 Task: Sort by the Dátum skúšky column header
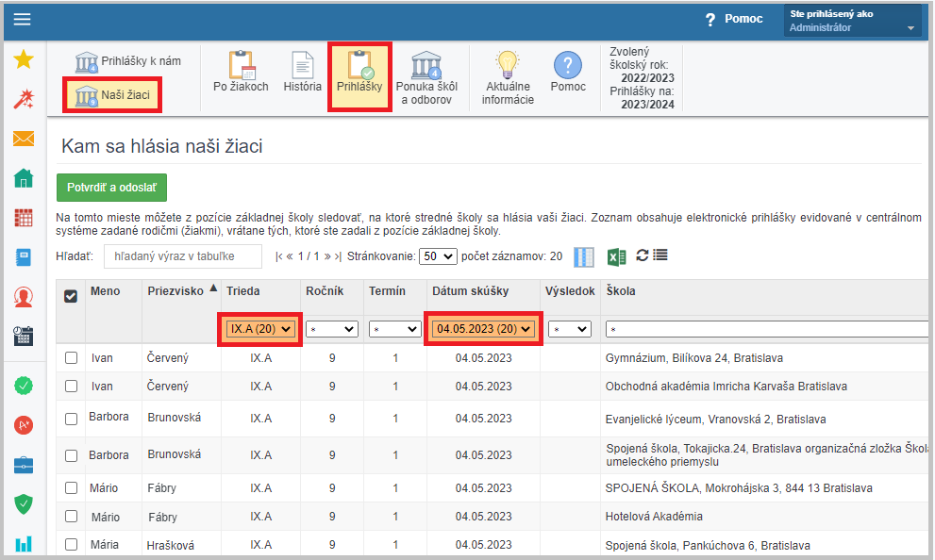pos(471,291)
